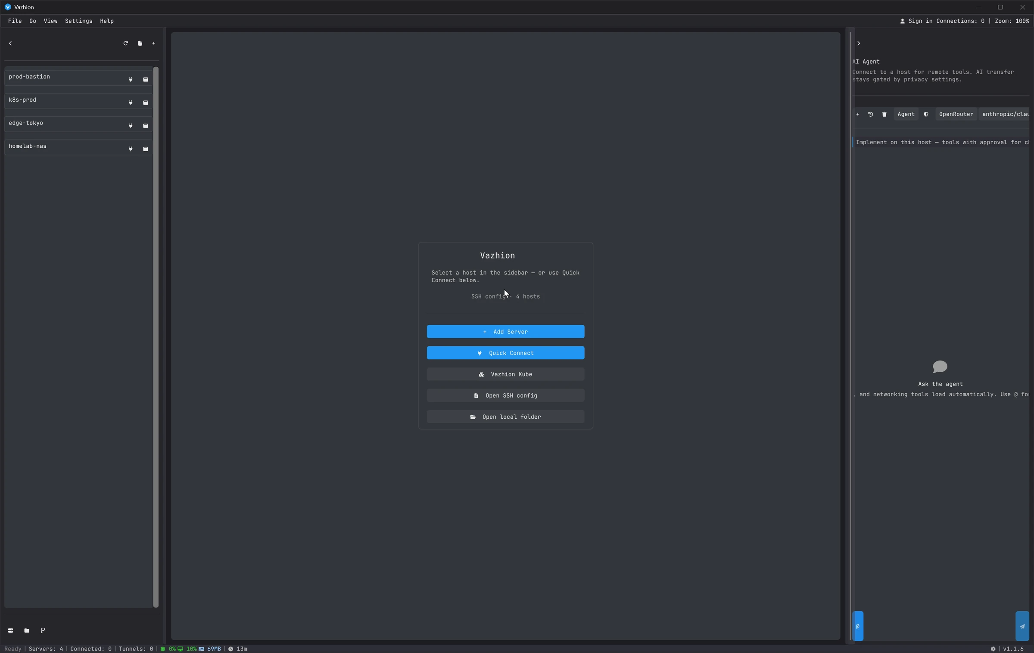This screenshot has width=1034, height=653.
Task: Connect to prod-bastion via plug icon
Action: pyautogui.click(x=131, y=79)
